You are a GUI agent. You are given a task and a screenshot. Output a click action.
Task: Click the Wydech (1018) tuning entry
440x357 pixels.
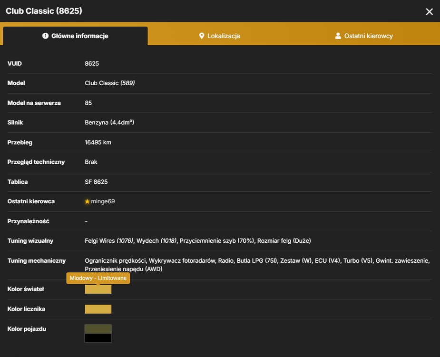coord(156,241)
